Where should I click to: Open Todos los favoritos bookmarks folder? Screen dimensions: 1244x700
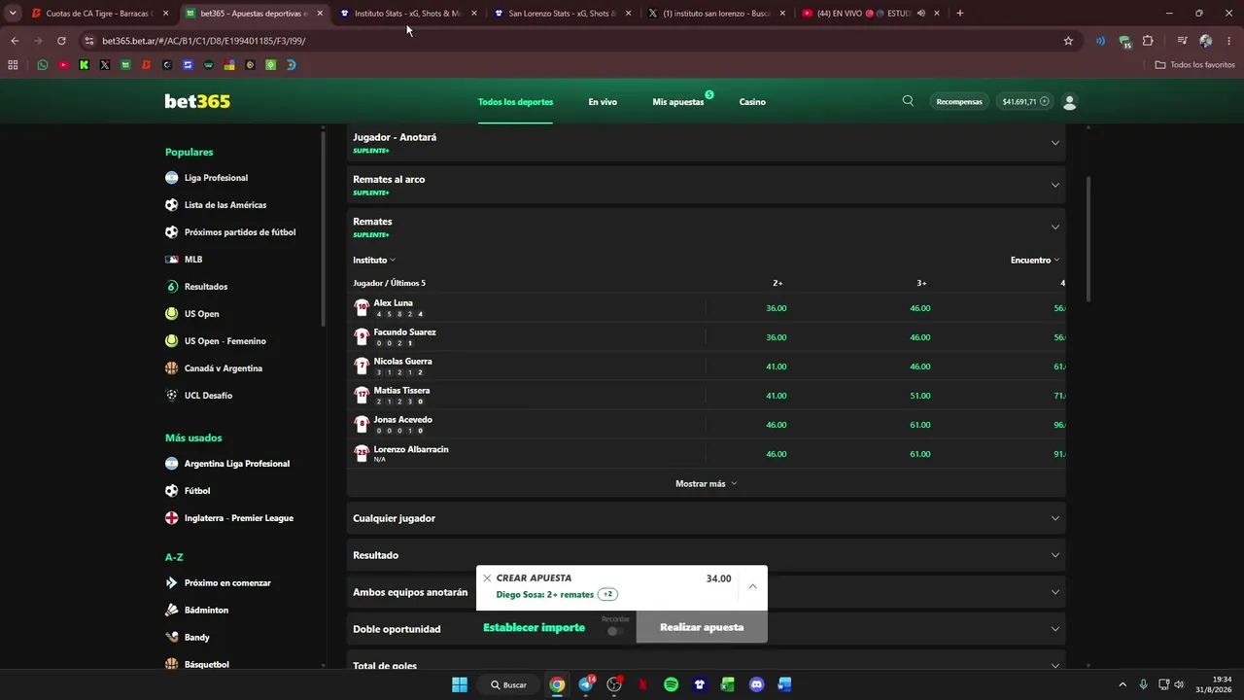[1195, 65]
